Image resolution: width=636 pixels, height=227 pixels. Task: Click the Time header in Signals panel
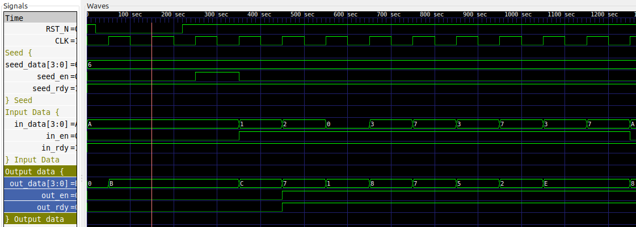(40, 18)
